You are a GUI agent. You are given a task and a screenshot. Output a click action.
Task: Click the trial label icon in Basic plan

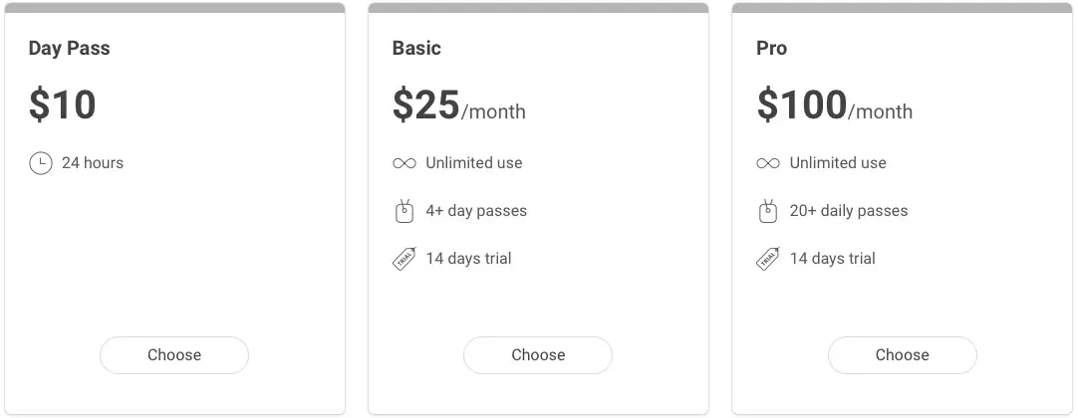tap(404, 259)
